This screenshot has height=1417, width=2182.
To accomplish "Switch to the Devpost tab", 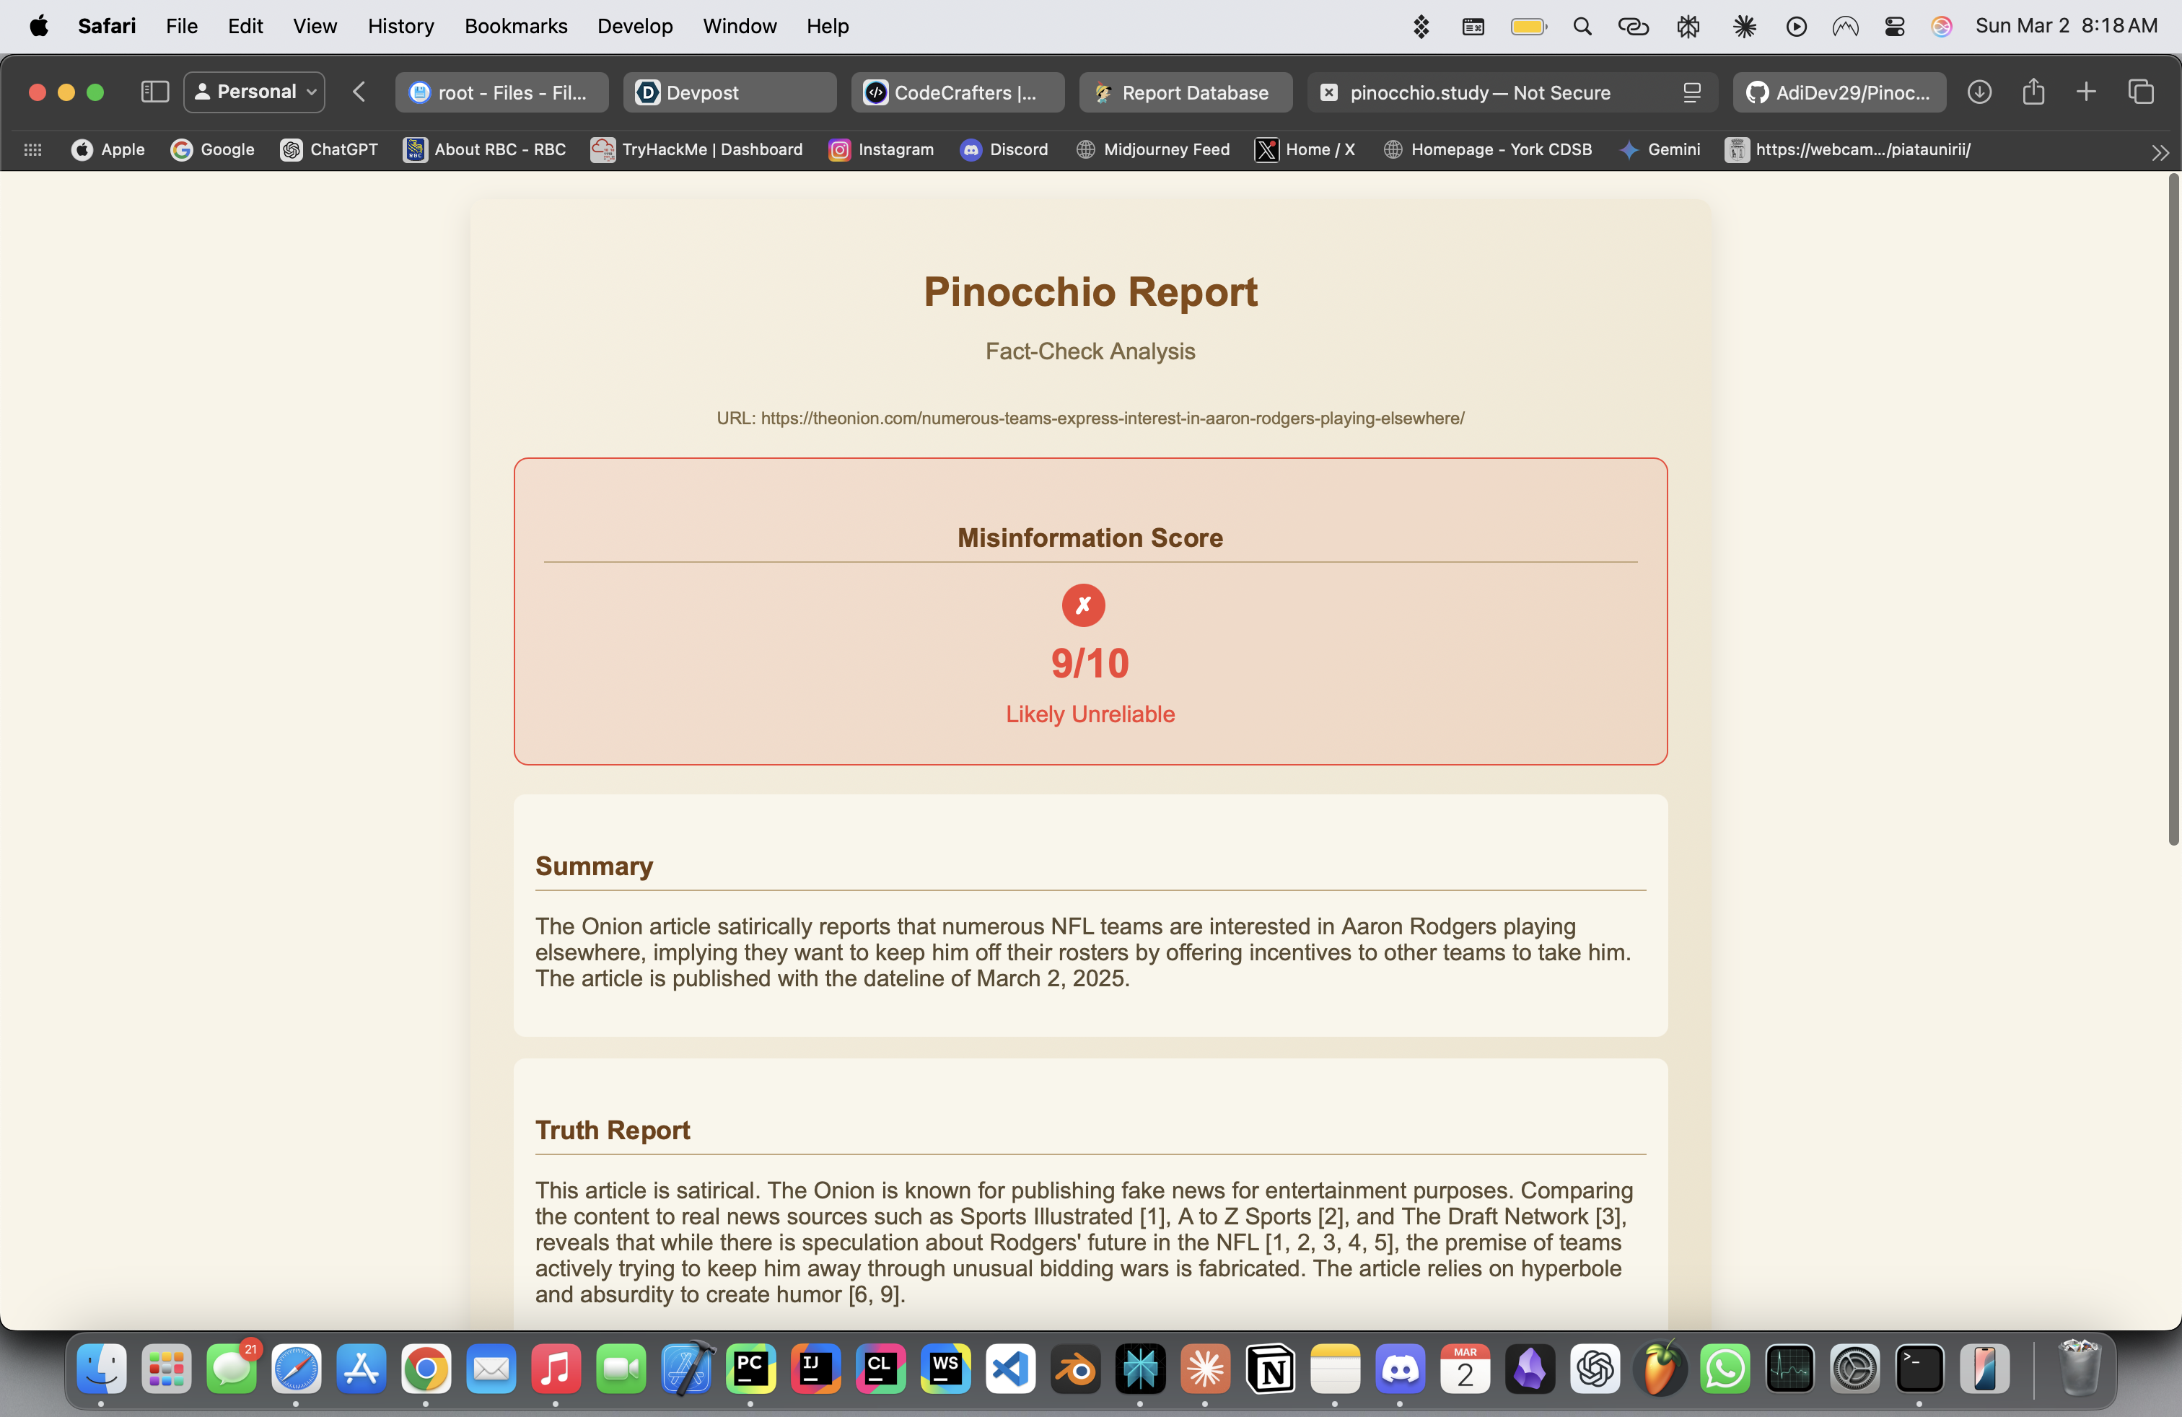I will pyautogui.click(x=729, y=92).
